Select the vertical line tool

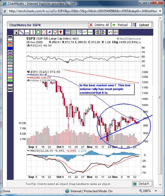coord(33,32)
